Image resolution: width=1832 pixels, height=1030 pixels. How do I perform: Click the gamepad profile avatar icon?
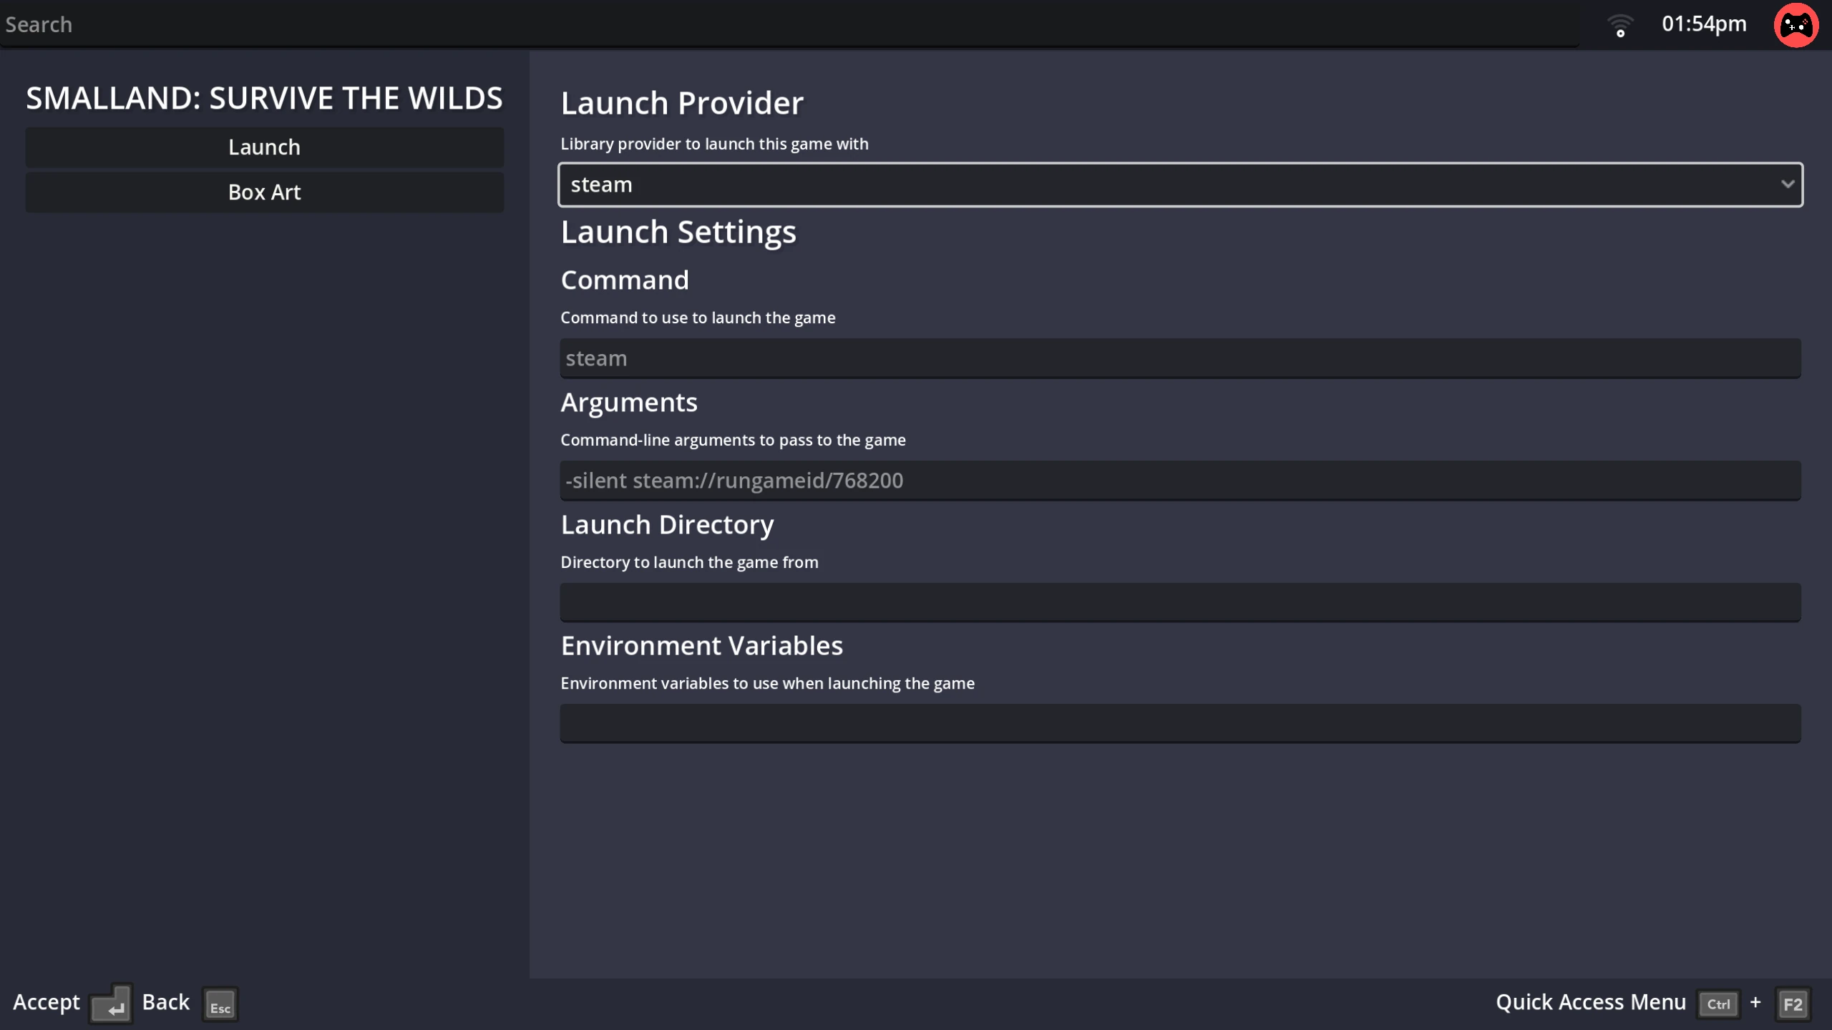click(1796, 25)
